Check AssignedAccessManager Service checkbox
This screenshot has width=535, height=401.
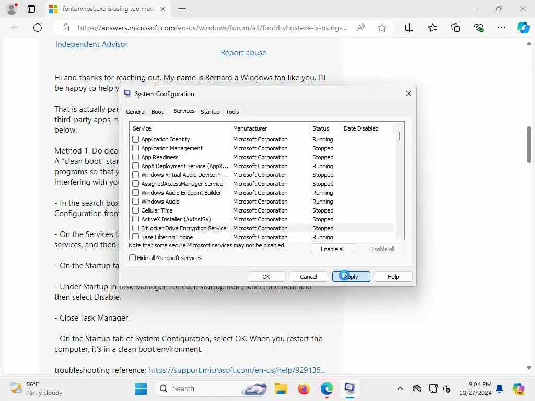[135, 183]
